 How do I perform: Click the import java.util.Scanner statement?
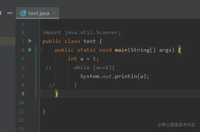pos(82,32)
